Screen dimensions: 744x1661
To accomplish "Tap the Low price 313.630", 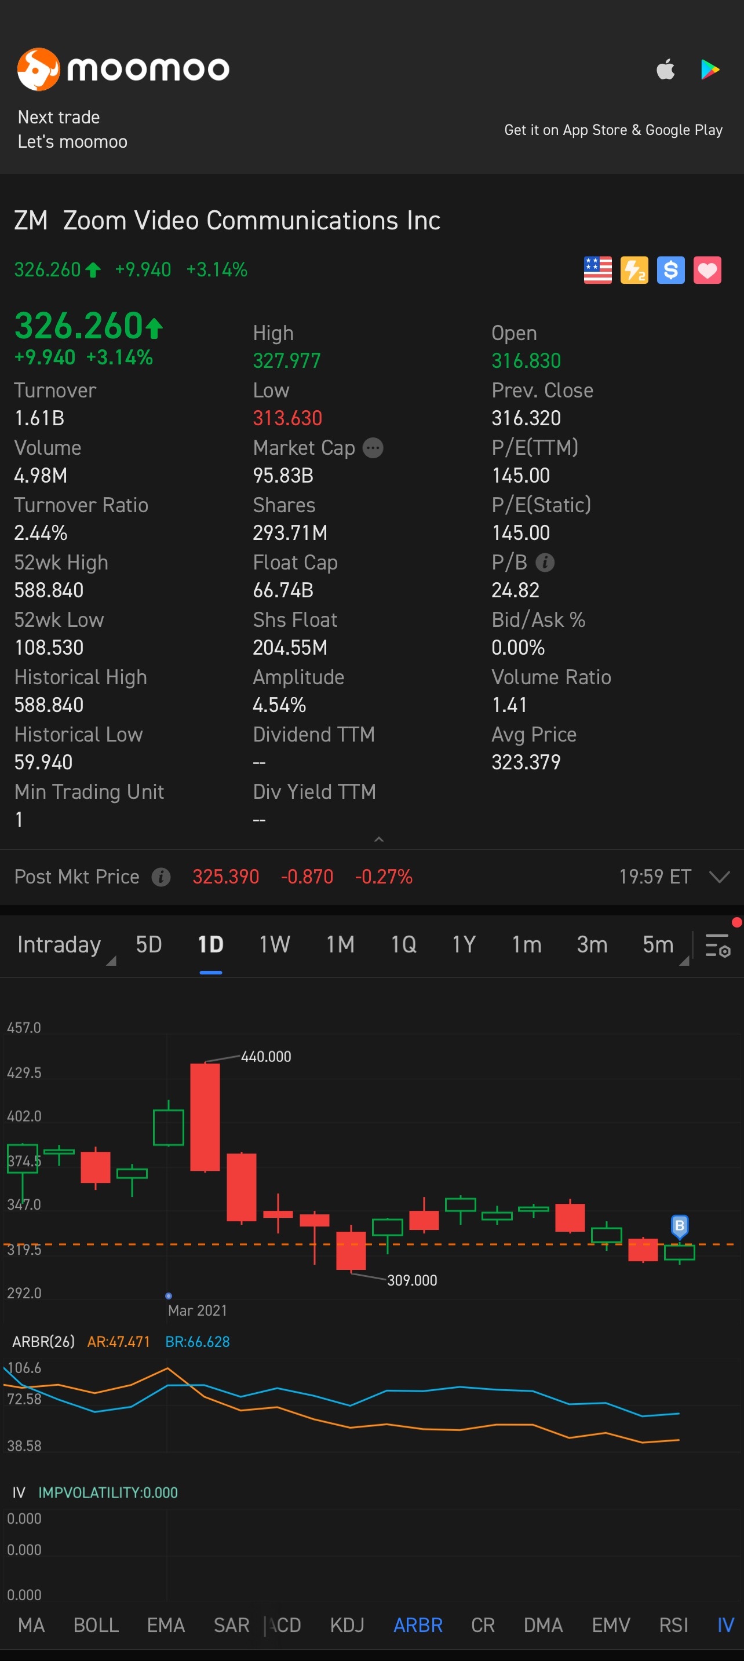I will [x=287, y=418].
